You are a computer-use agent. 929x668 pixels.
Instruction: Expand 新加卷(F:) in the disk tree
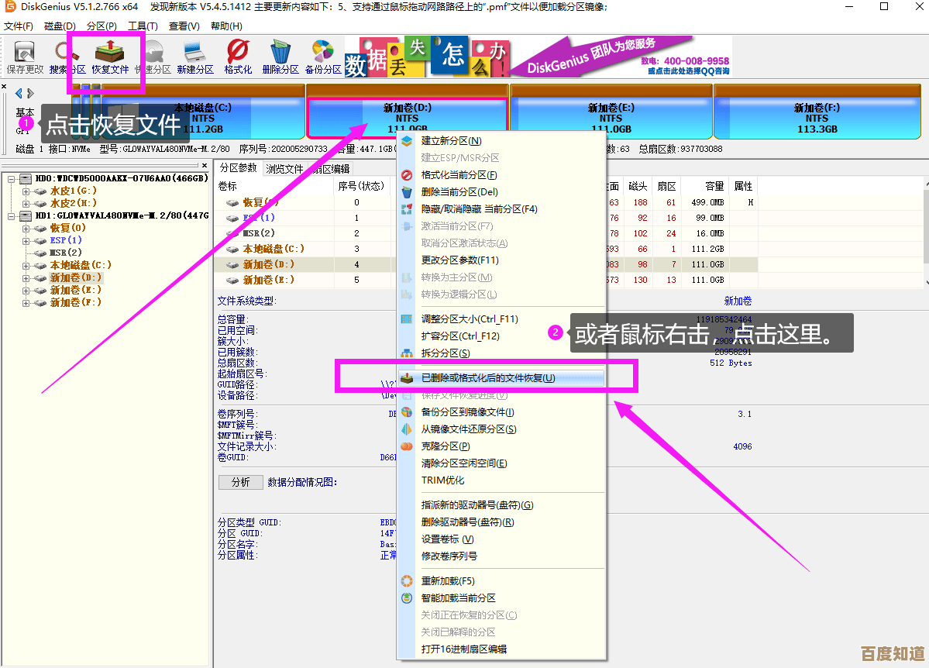[26, 302]
